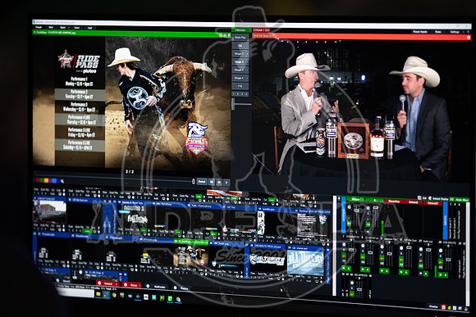
Task: Click the previous item playback icon
Action: pyautogui.click(x=212, y=182)
